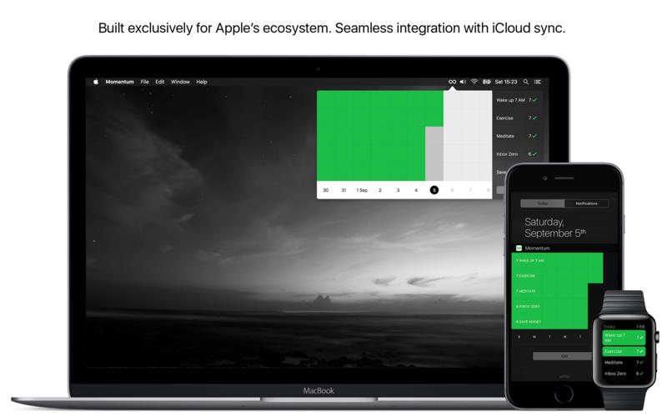Viewport: 667px width, 417px height.
Task: Select highlighted day 5 in date strip
Action: pyautogui.click(x=434, y=190)
